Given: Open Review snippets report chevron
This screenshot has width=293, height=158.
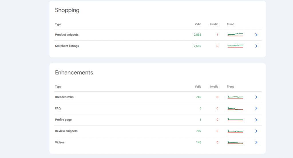Looking at the screenshot, I should [256, 131].
